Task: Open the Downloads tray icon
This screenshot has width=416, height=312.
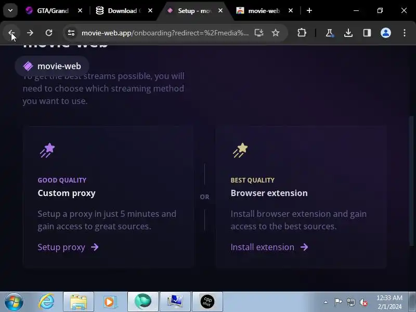Action: (348, 33)
